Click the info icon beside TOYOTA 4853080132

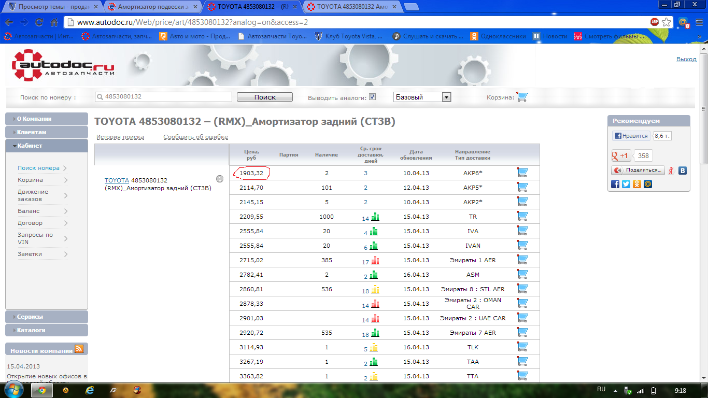[x=219, y=179]
